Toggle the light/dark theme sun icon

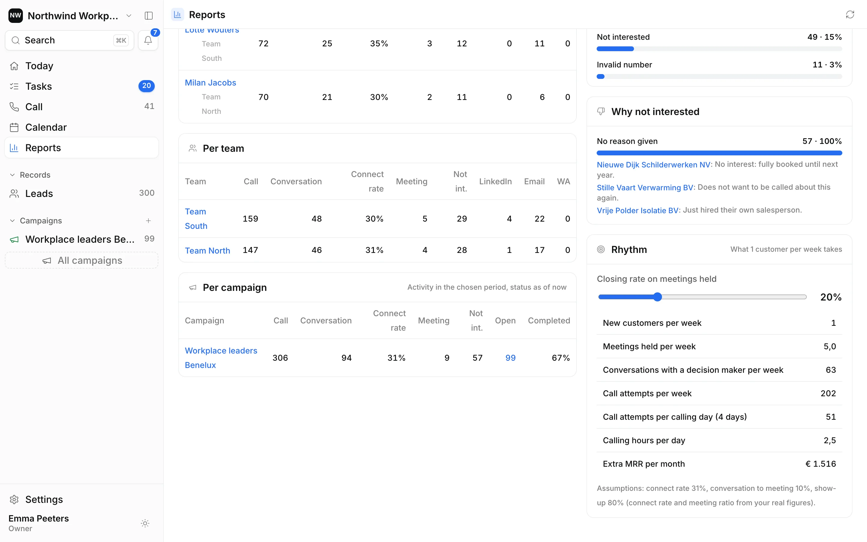coord(145,523)
